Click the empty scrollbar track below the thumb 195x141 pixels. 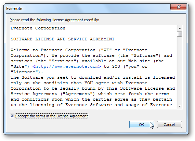point(180,70)
